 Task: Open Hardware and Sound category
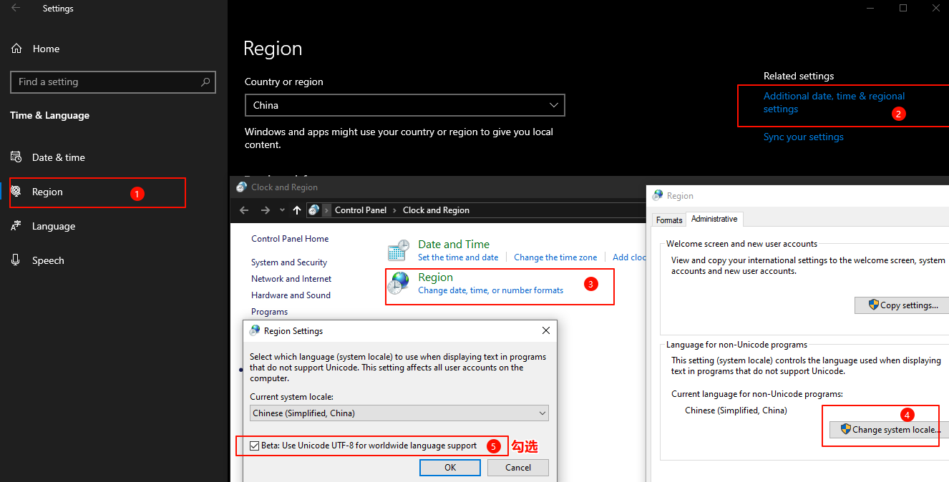pos(291,295)
